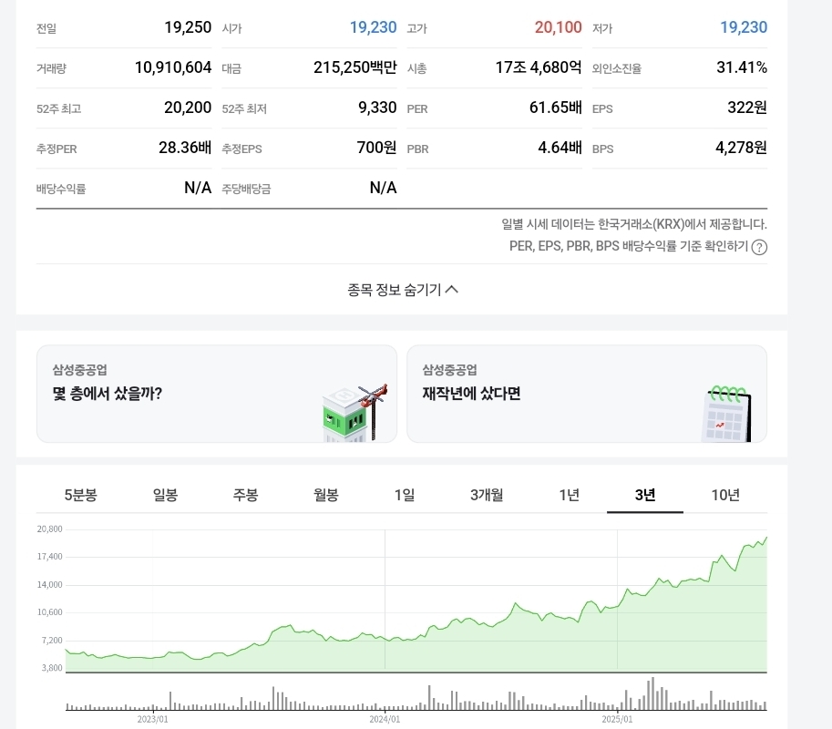832x729 pixels.
Task: Open the 몇 층에서 샀을까? card
Action: click(x=217, y=394)
